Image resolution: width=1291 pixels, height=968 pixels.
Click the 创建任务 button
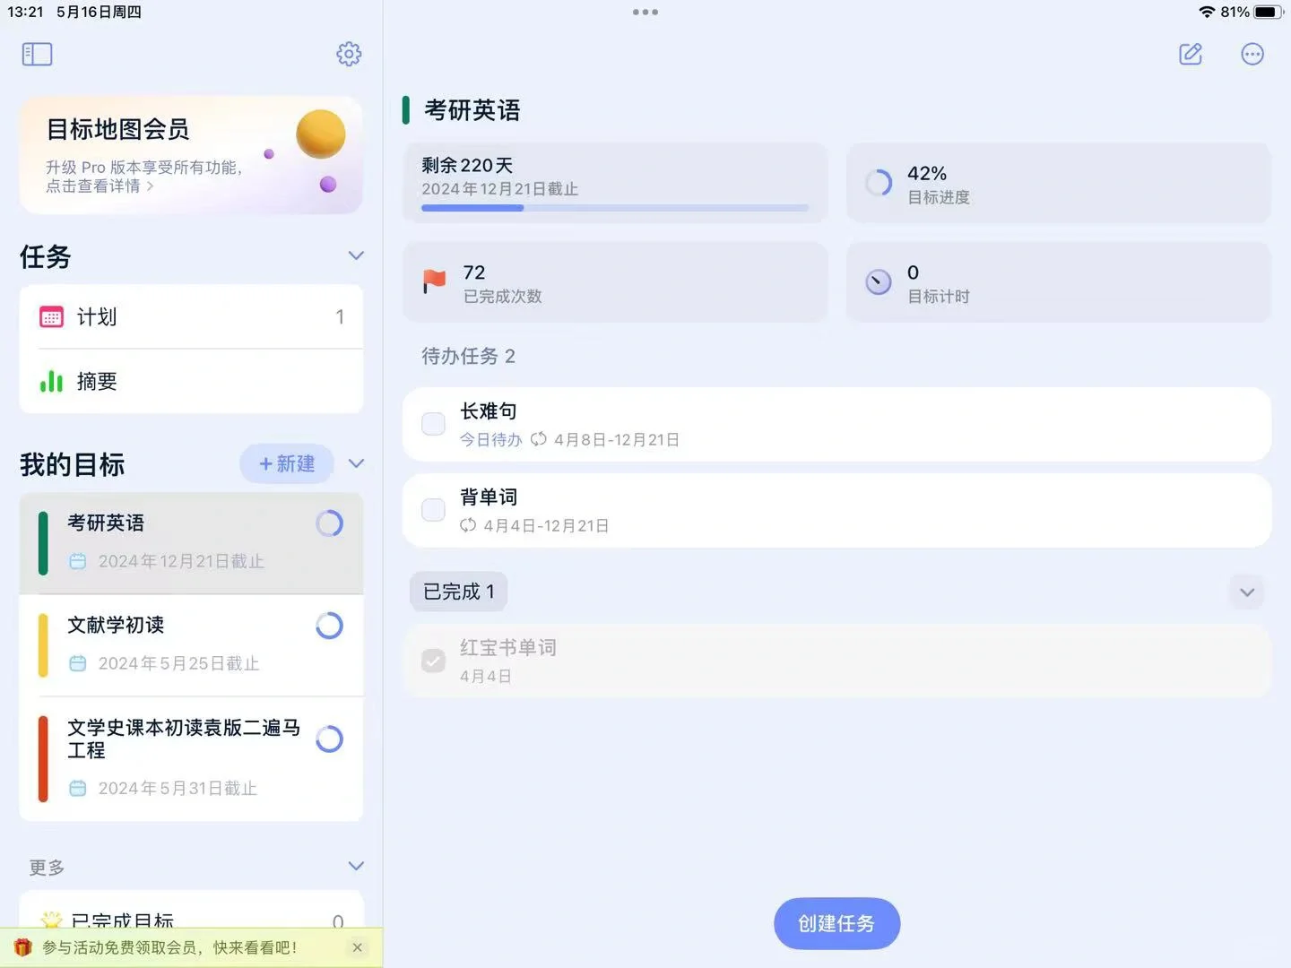(836, 923)
